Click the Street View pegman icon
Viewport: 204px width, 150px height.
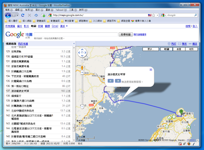click(82, 68)
